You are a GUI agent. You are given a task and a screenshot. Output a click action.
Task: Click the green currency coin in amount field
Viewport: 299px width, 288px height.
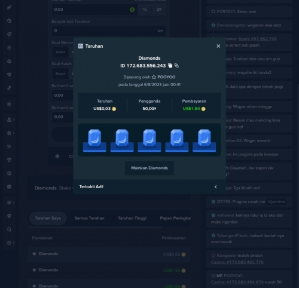tap(132, 10)
